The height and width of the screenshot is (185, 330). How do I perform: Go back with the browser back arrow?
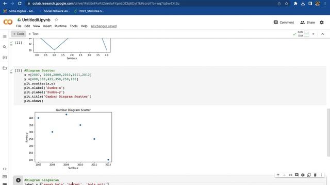pos(5,4)
